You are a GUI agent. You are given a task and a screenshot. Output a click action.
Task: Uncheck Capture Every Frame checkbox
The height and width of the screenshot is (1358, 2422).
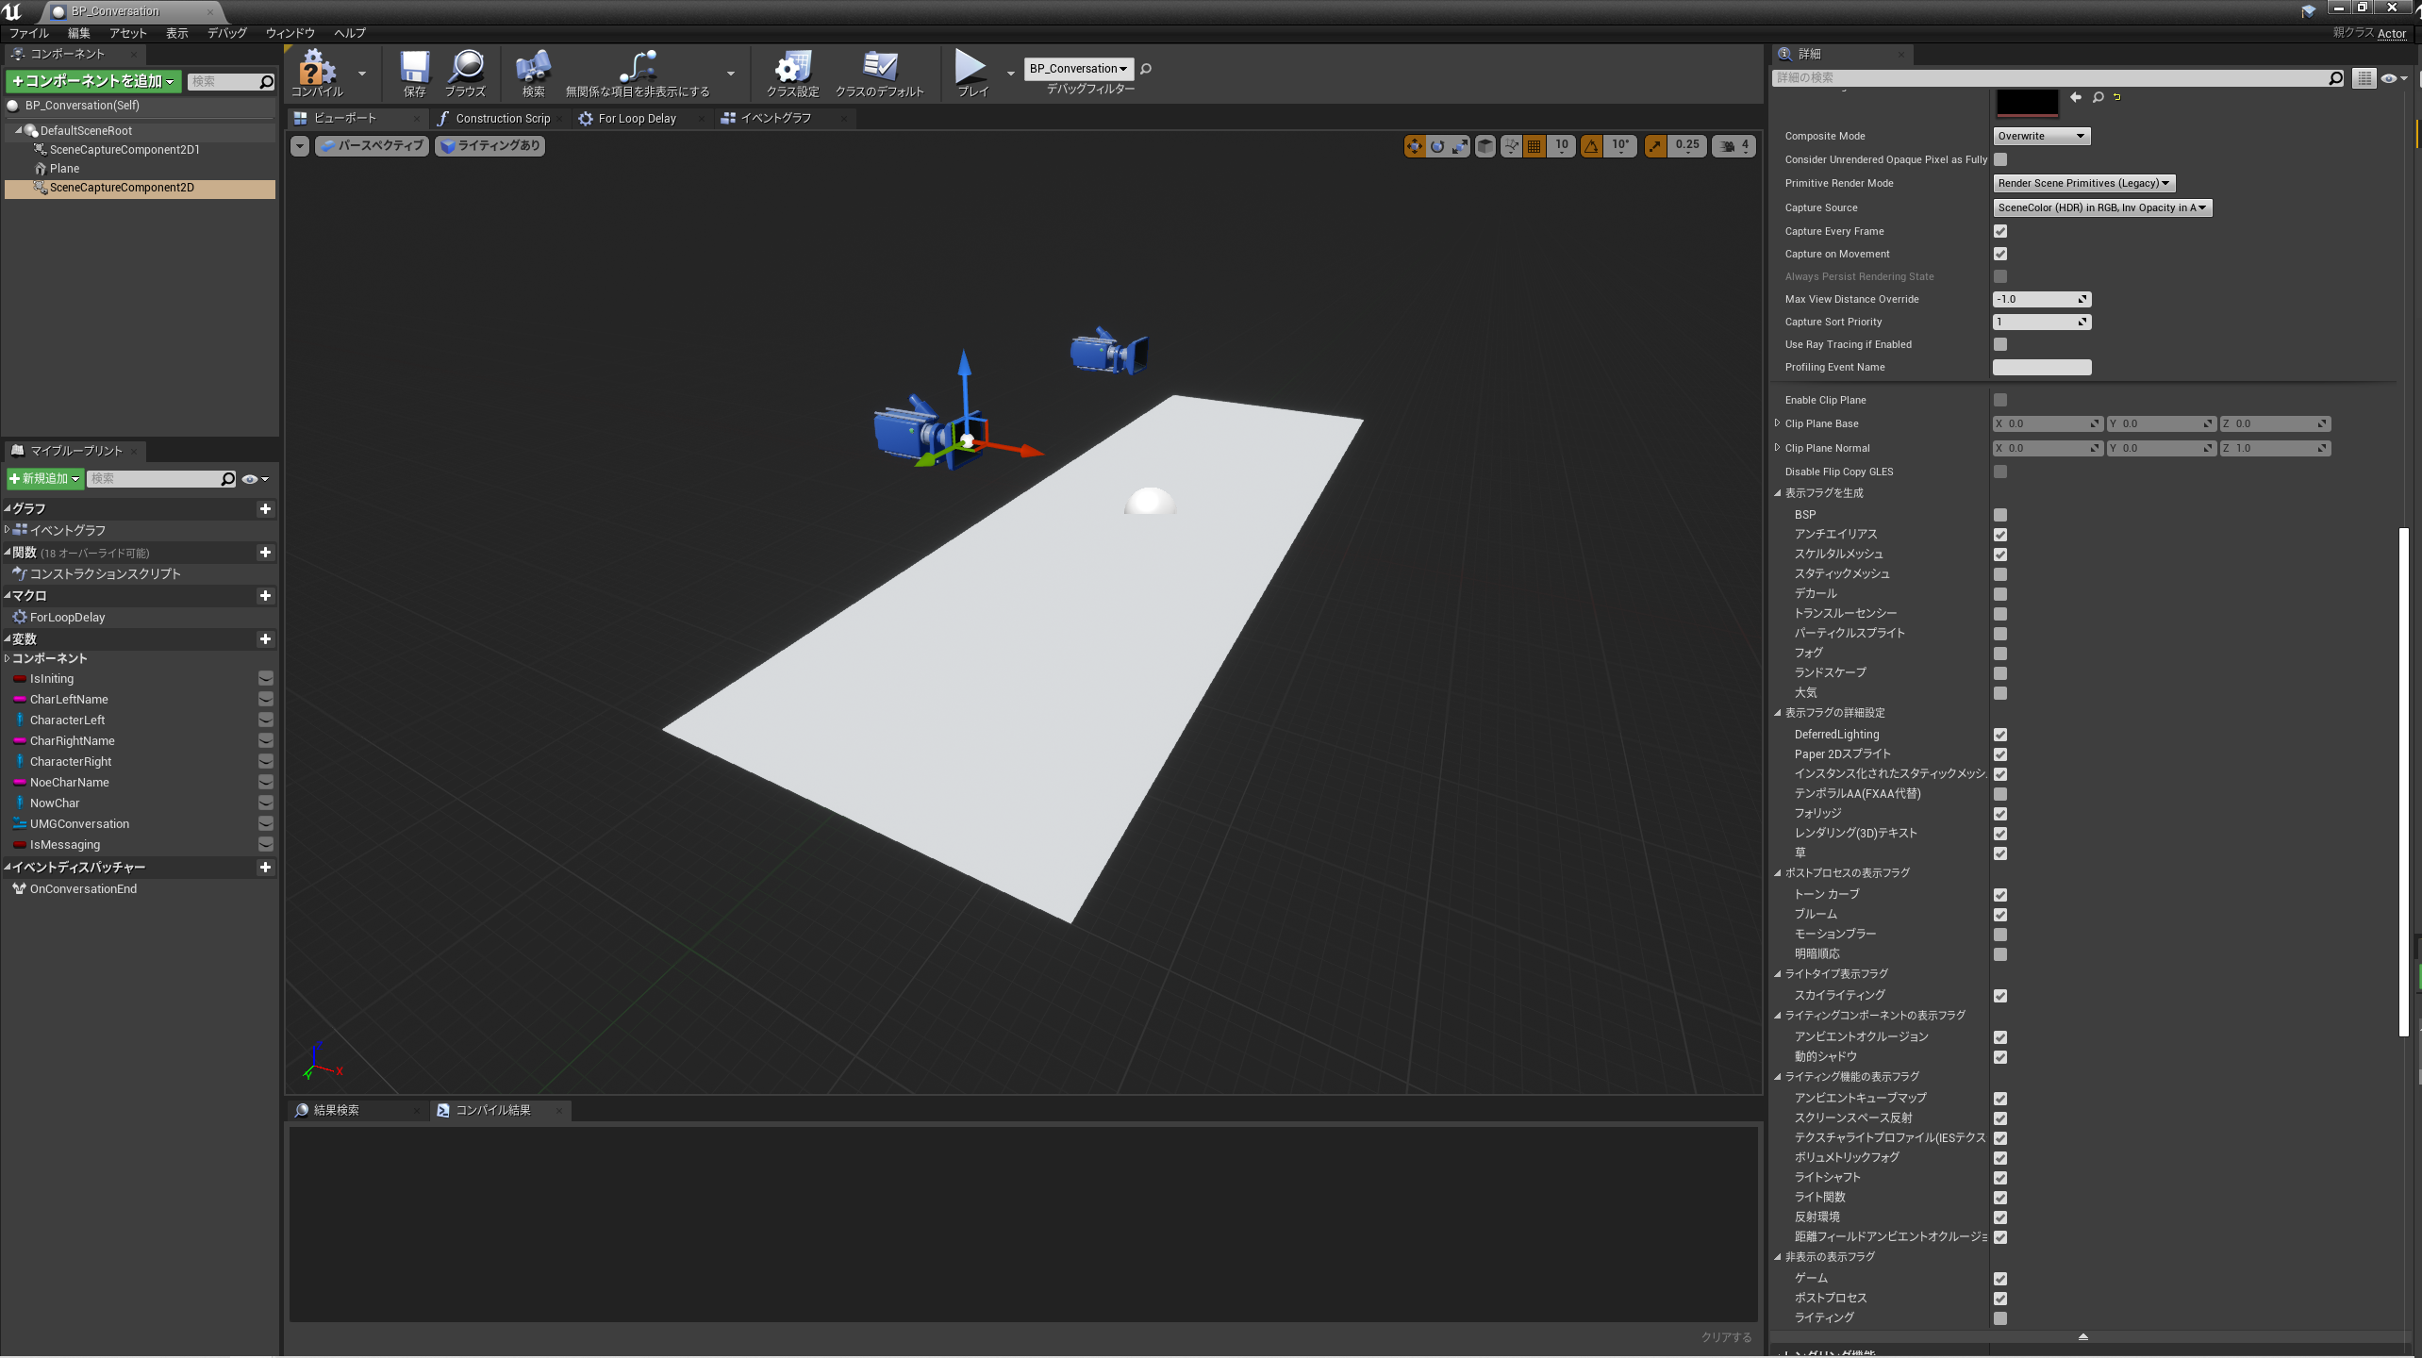[x=2000, y=231]
